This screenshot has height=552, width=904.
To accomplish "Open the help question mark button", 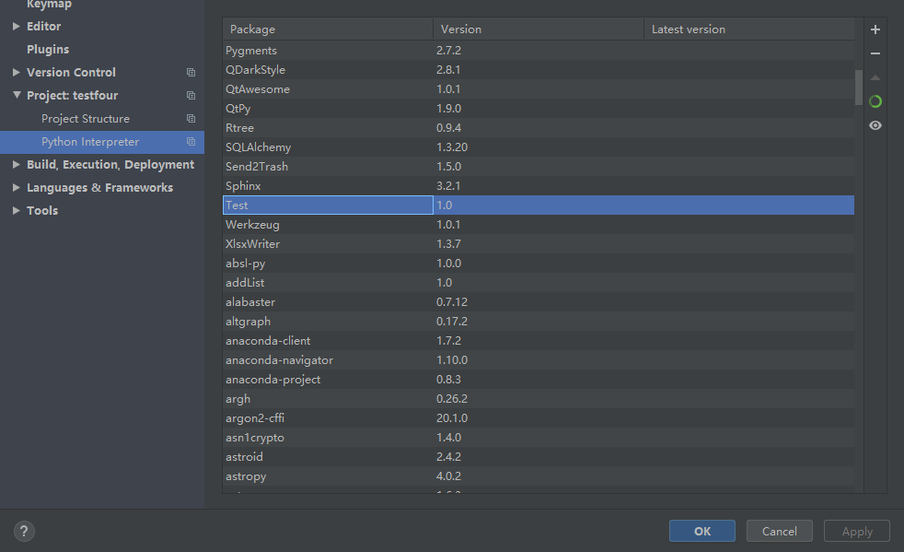I will click(x=25, y=531).
